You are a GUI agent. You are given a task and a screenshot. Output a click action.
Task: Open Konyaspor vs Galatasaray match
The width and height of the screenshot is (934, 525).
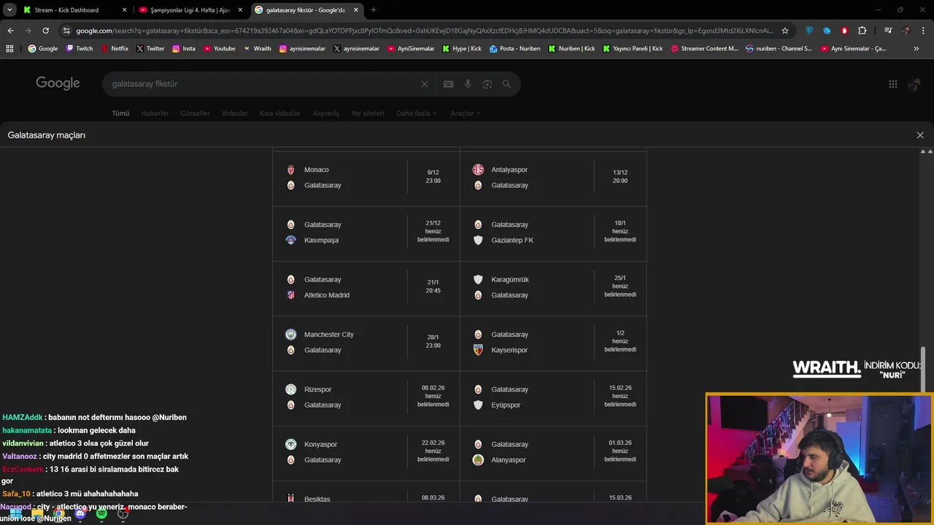point(366,453)
